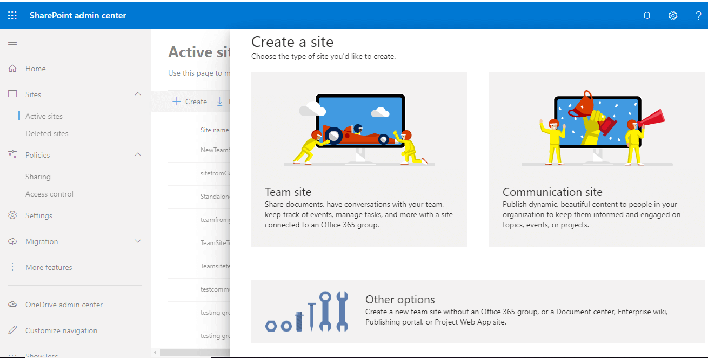
Task: Click Customize navigation
Action: [x=62, y=330]
